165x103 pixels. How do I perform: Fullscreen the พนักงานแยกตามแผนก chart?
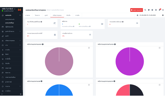coord(89,48)
